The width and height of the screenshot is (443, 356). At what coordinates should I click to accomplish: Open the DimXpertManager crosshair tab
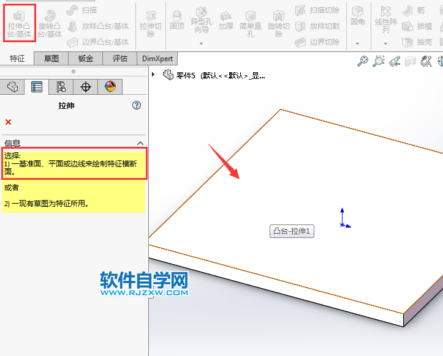click(x=86, y=87)
